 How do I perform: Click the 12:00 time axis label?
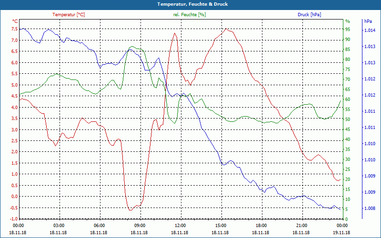point(180,225)
